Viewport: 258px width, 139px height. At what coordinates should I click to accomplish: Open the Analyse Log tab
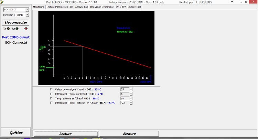click(82, 7)
